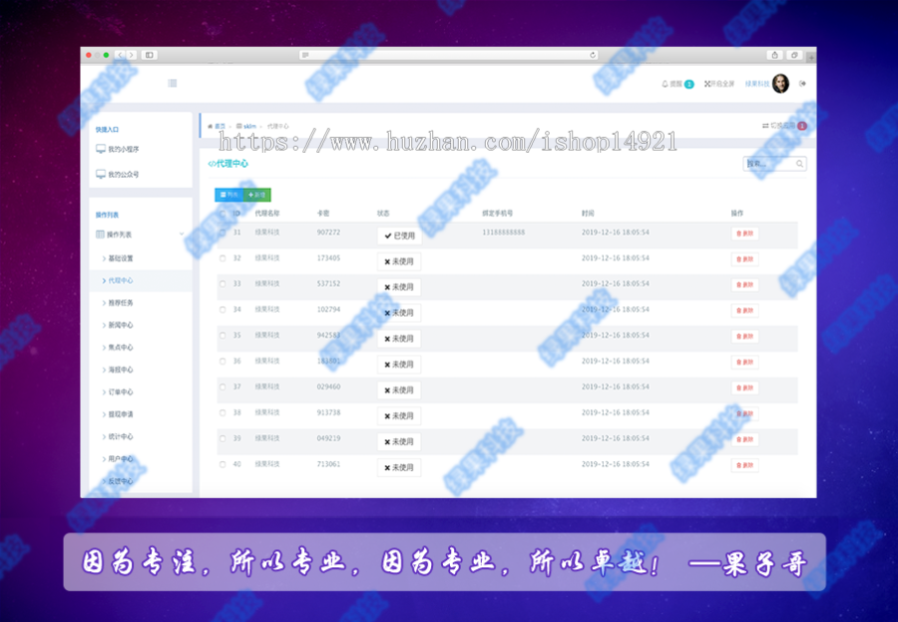Image resolution: width=898 pixels, height=622 pixels.
Task: Delete row with ID 34
Action: point(745,311)
